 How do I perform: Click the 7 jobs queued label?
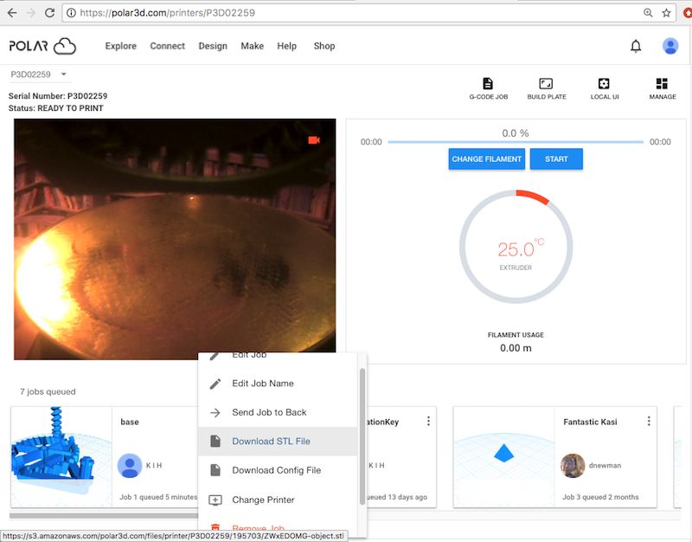click(x=48, y=392)
